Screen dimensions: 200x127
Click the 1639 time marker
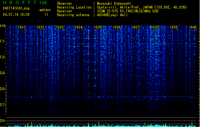pos(174,27)
